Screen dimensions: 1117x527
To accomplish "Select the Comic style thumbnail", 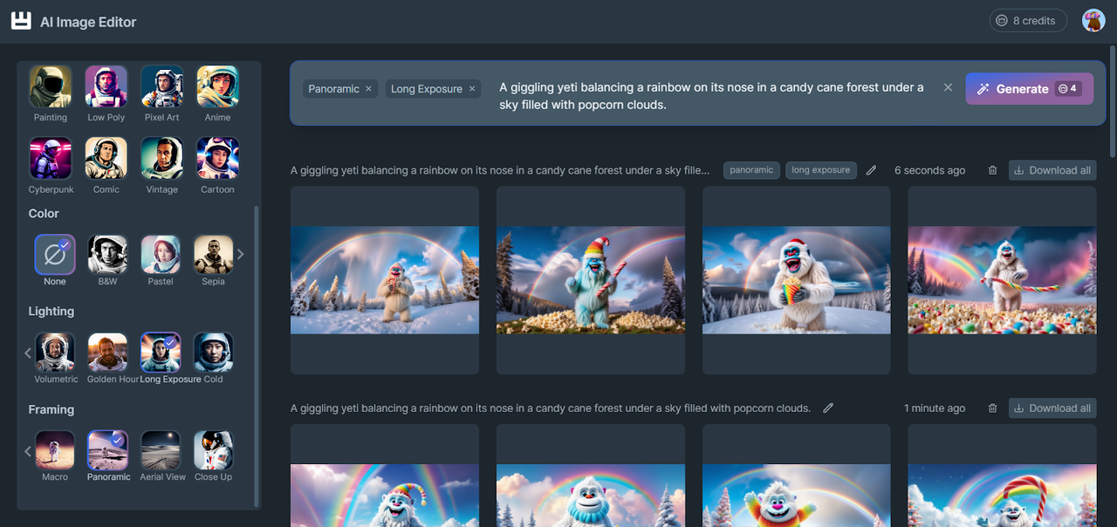I will pyautogui.click(x=106, y=159).
